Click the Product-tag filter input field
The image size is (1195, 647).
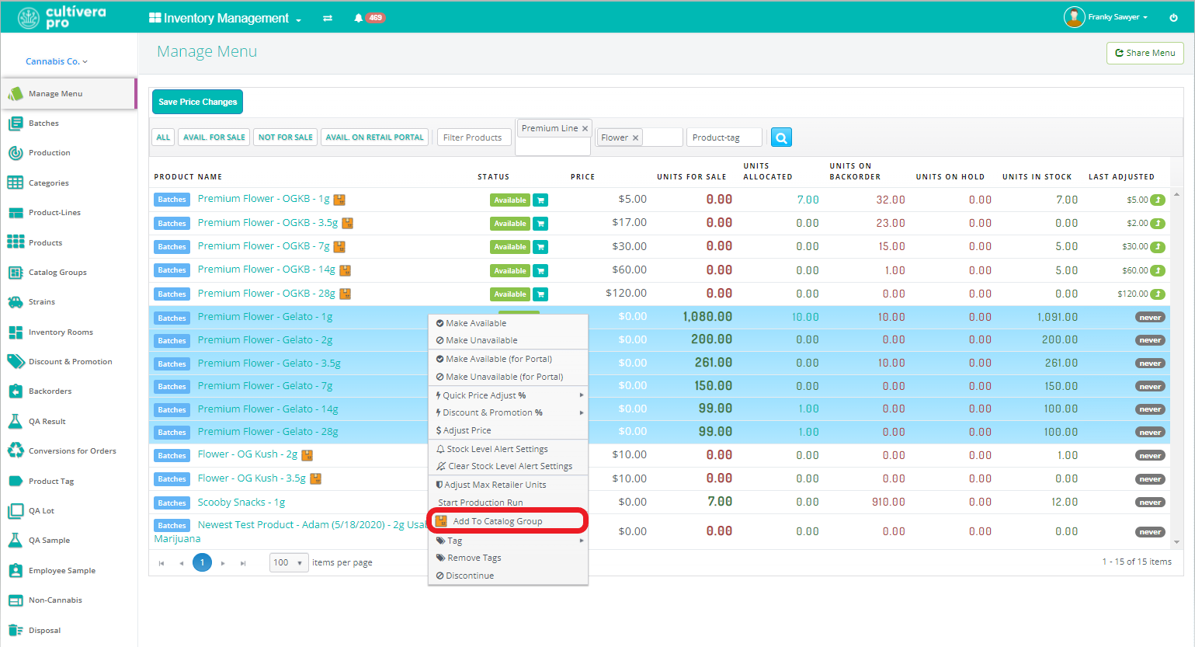click(x=724, y=137)
